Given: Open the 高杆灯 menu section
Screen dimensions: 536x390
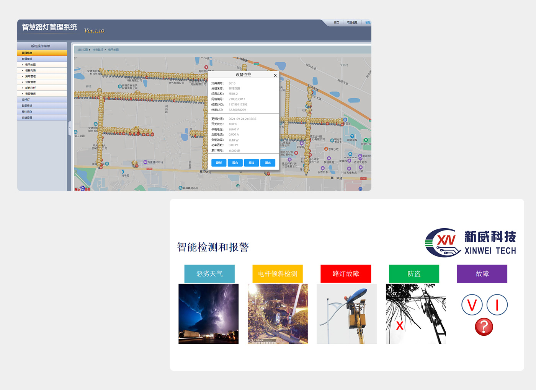Looking at the screenshot, I should [x=26, y=100].
